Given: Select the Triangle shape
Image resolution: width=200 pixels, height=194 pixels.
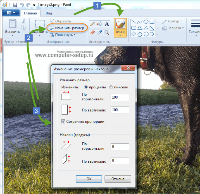Looking at the screenshot, I should [x=146, y=28].
